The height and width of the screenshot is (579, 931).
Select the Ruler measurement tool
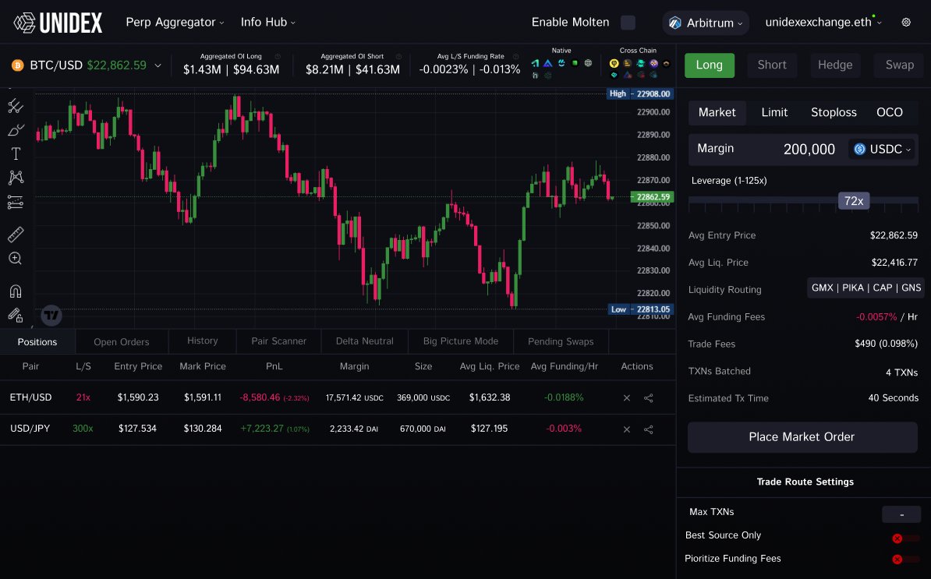click(15, 233)
